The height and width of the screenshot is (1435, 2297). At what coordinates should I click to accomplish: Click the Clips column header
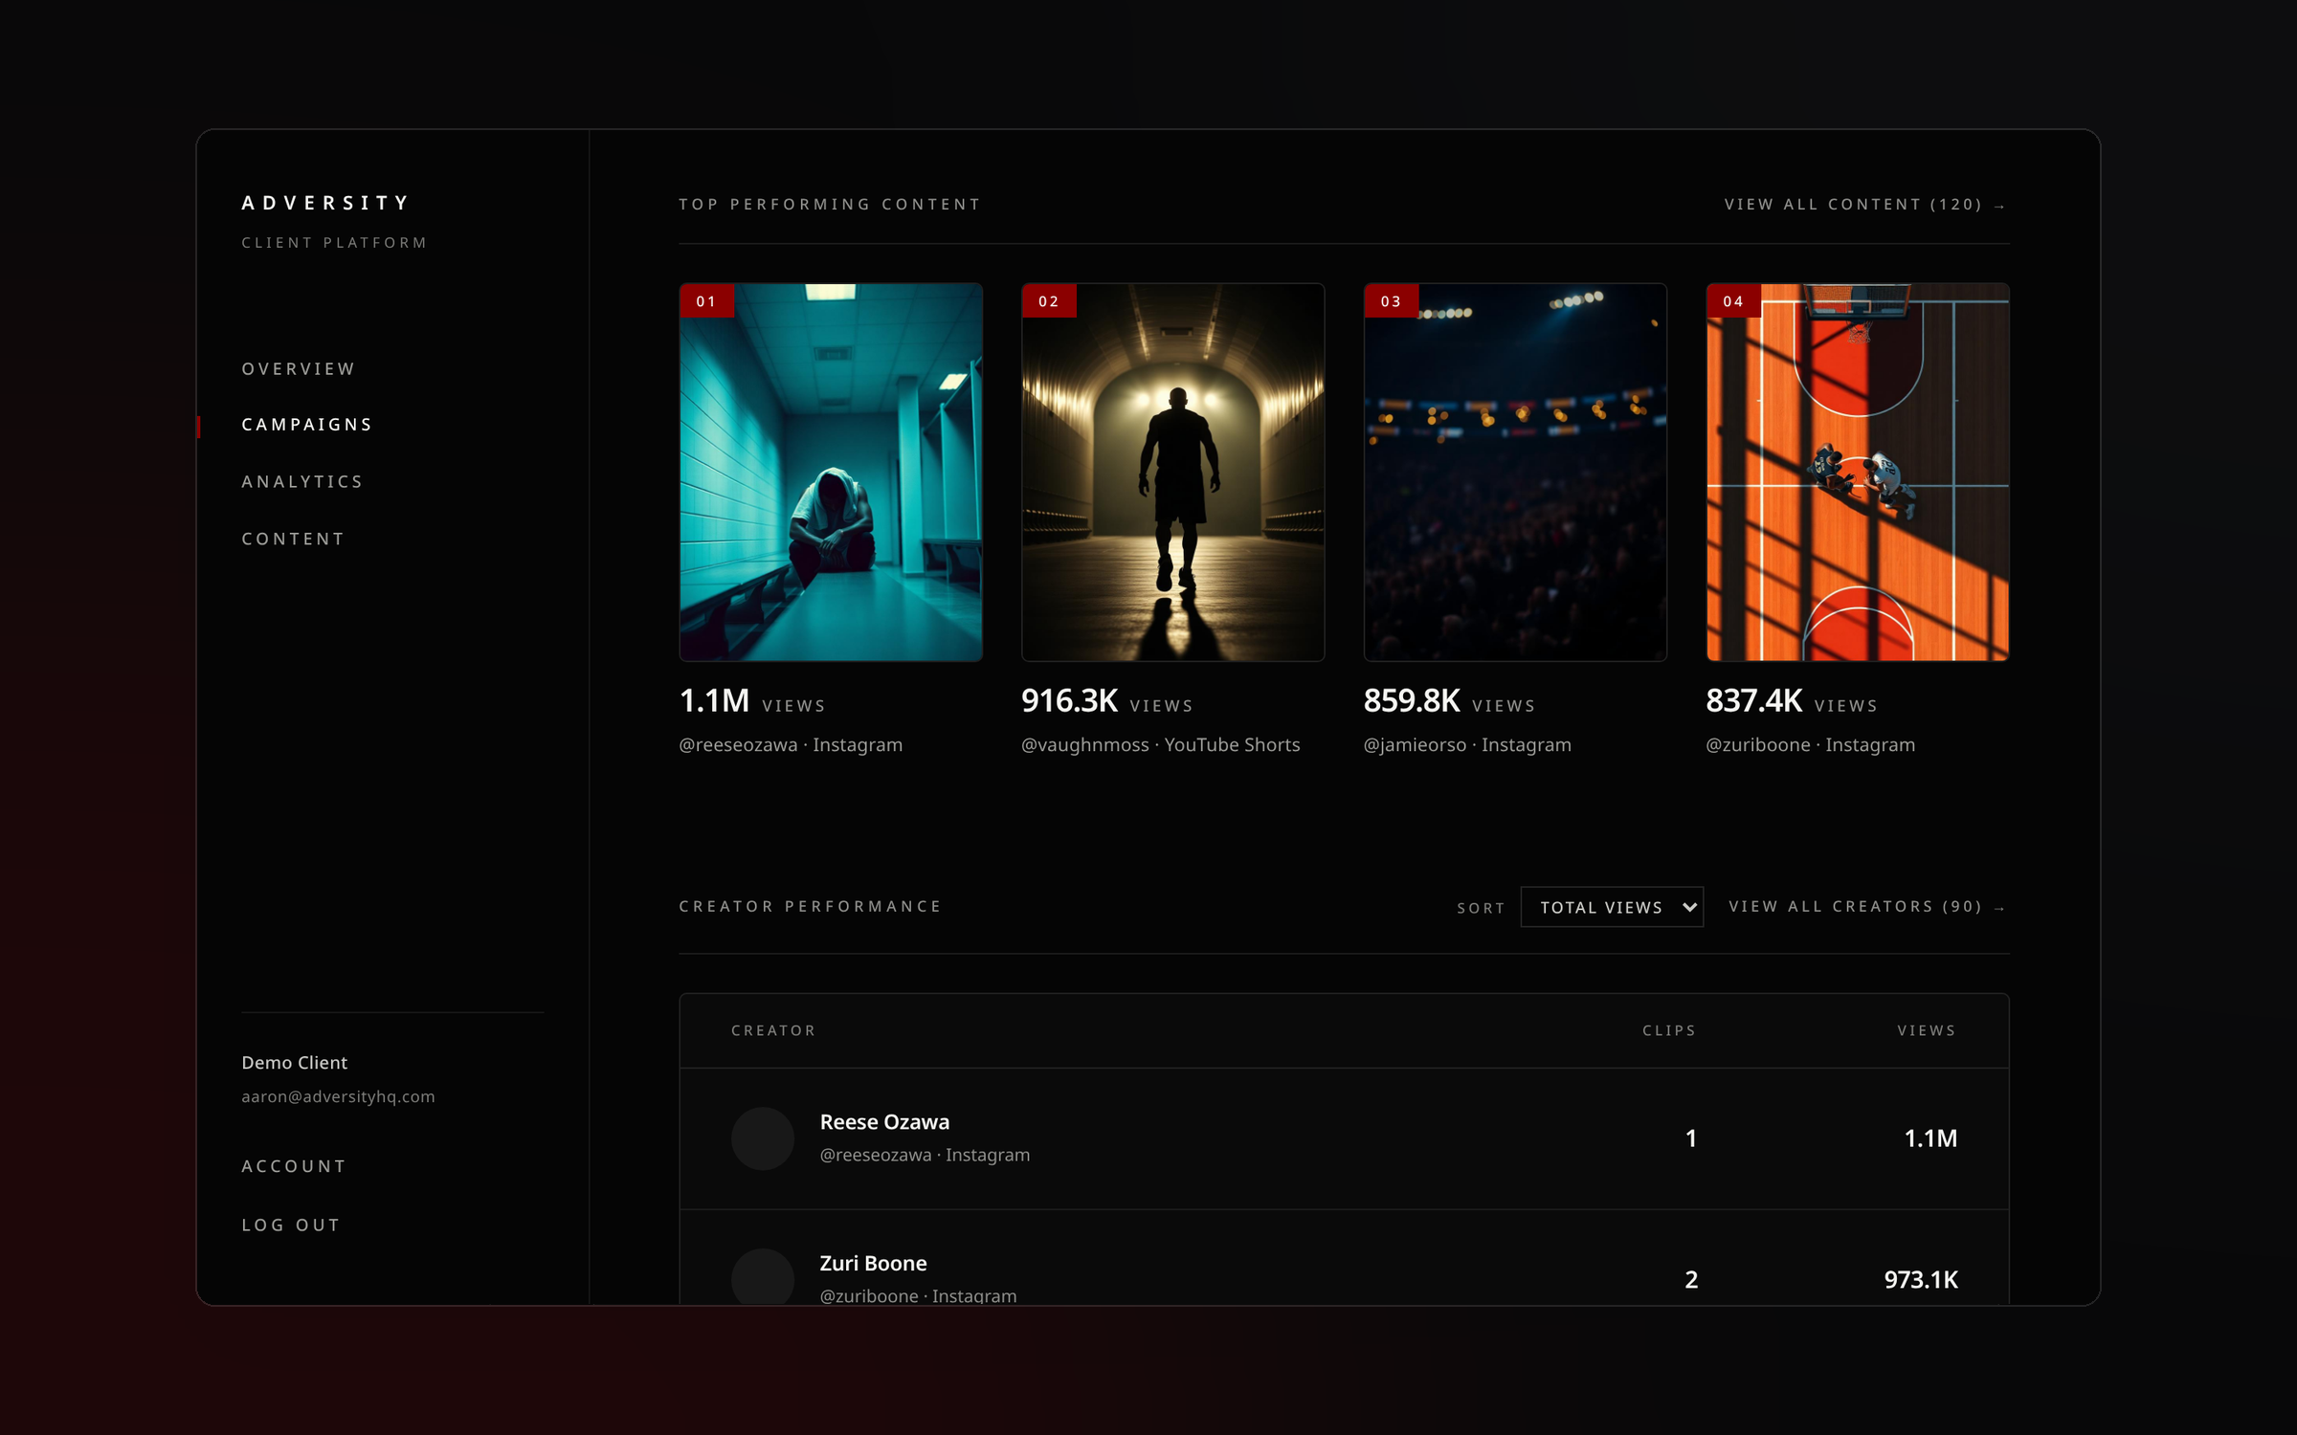pyautogui.click(x=1669, y=1030)
